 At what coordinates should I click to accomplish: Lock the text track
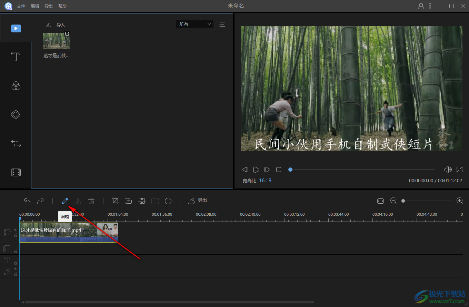click(16, 263)
